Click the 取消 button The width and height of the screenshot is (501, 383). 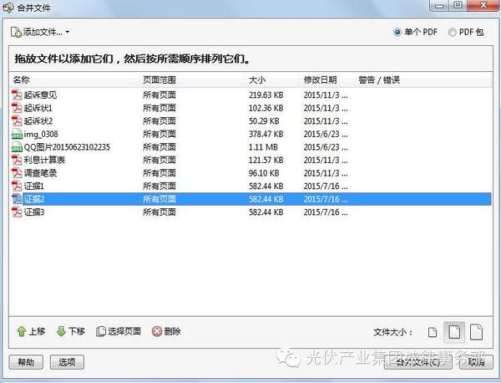point(476,362)
